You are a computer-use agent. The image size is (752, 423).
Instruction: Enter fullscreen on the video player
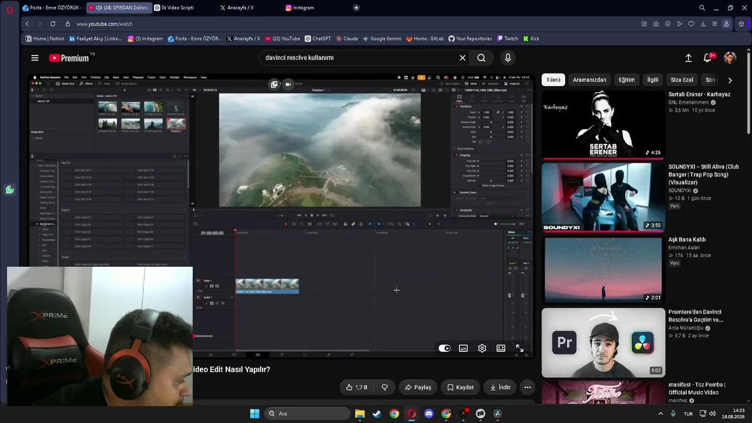tap(520, 348)
